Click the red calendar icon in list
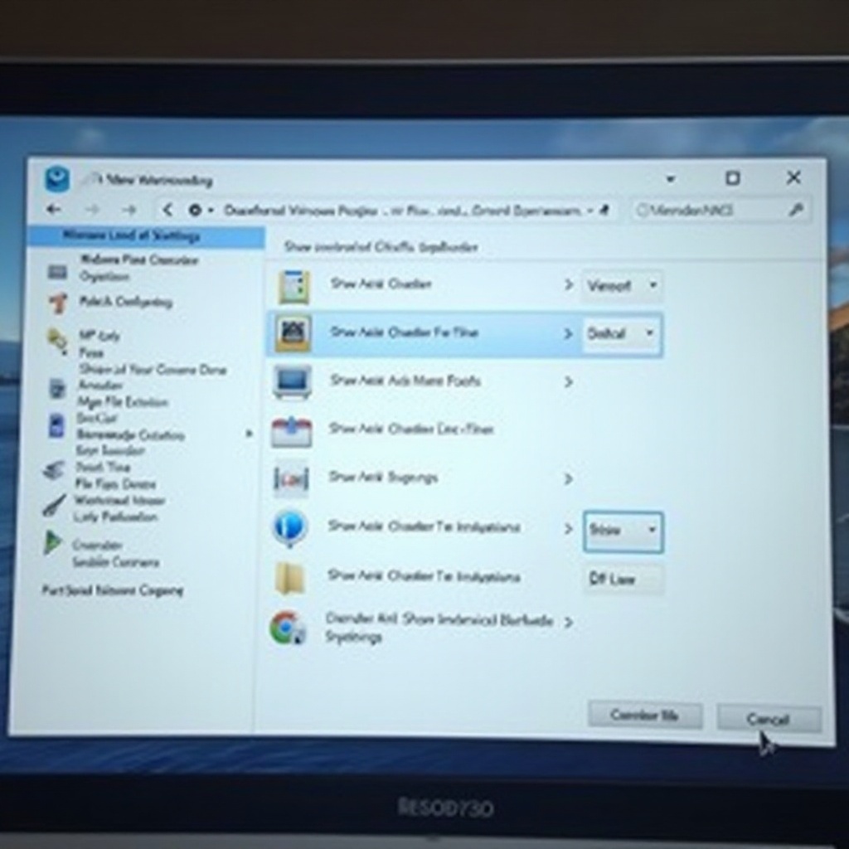 pos(291,430)
